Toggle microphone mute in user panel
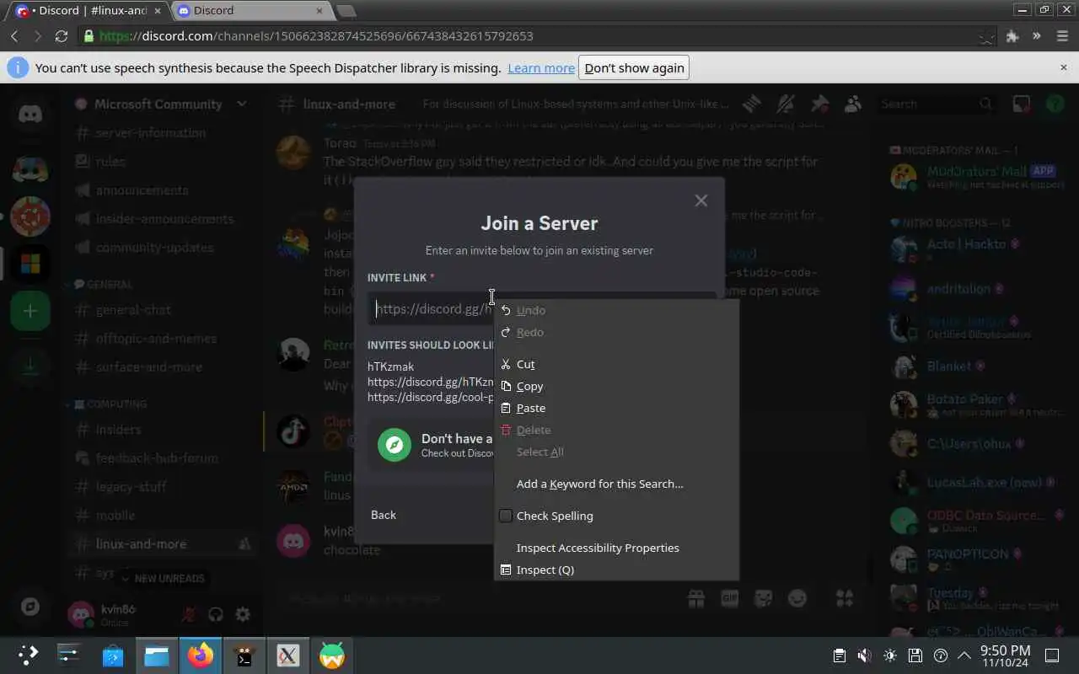This screenshot has width=1079, height=674. tap(190, 615)
